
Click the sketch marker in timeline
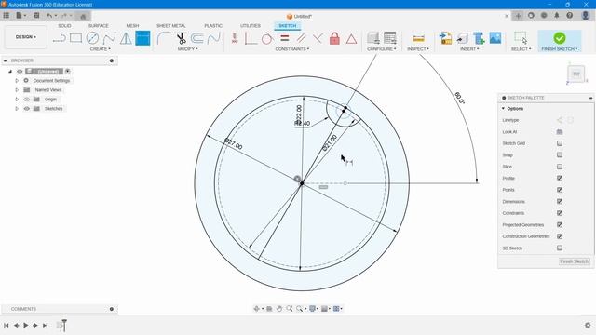[60, 325]
